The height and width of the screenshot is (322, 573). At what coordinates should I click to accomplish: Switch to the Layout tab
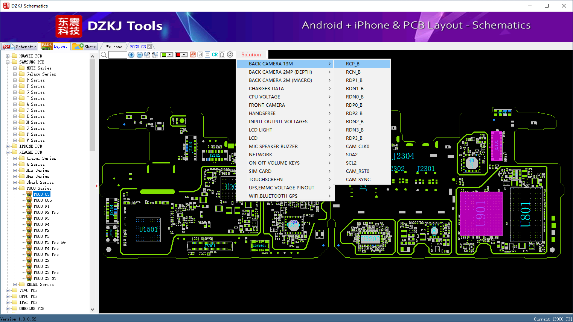tap(55, 46)
